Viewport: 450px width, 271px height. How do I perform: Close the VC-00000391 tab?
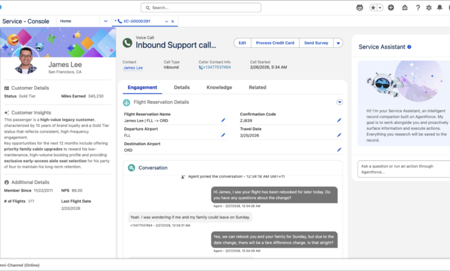click(172, 21)
